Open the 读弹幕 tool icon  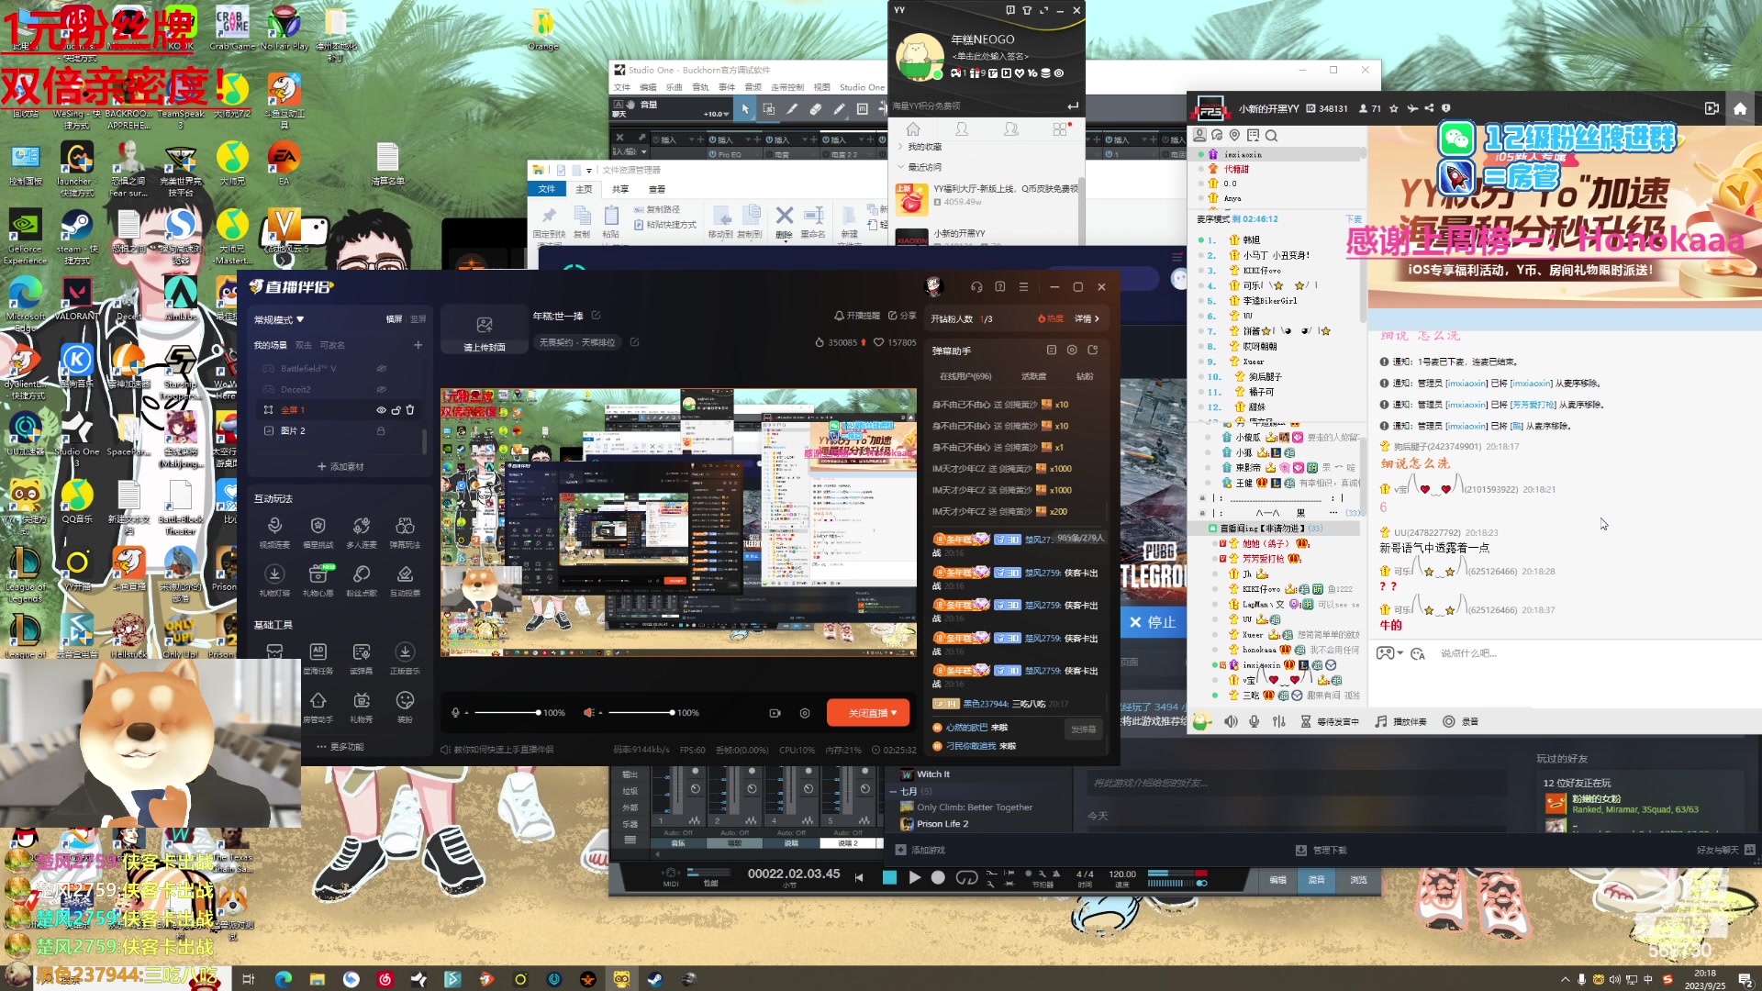(362, 658)
